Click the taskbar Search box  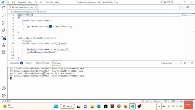point(67,106)
